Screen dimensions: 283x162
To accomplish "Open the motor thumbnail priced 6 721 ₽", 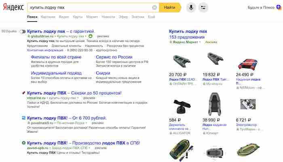I will pyautogui.click(x=248, y=104).
